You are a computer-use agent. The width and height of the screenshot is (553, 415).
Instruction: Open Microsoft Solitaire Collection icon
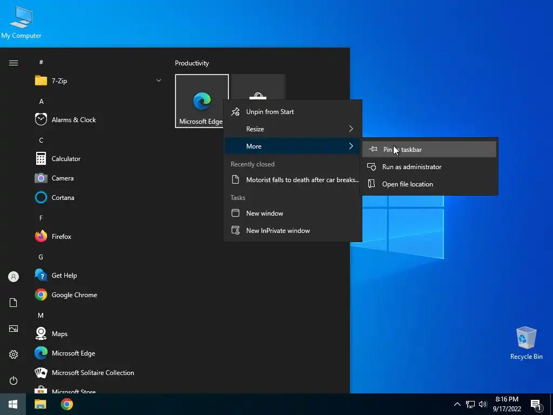pos(41,373)
